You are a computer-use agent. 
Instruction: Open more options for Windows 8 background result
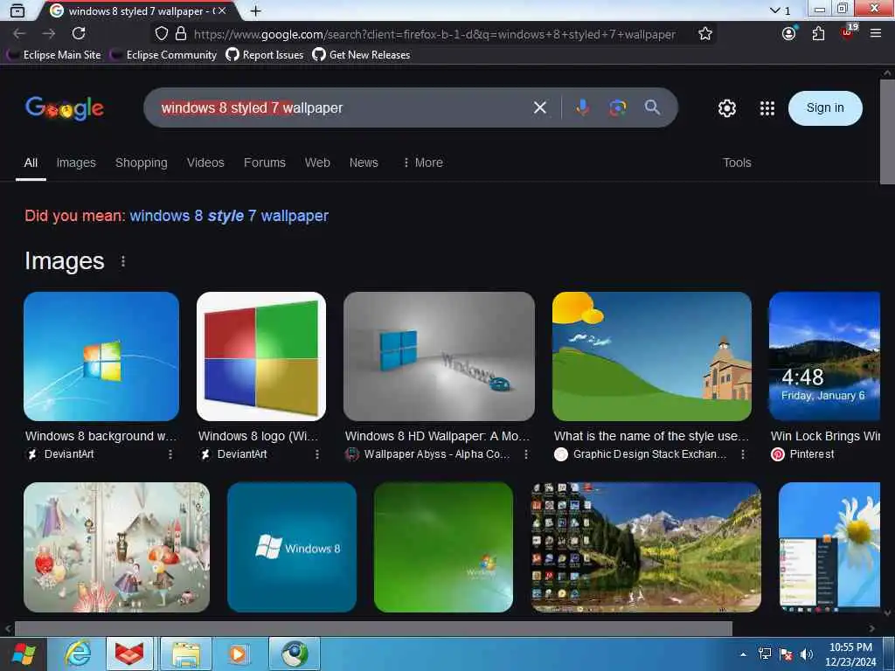click(x=170, y=454)
